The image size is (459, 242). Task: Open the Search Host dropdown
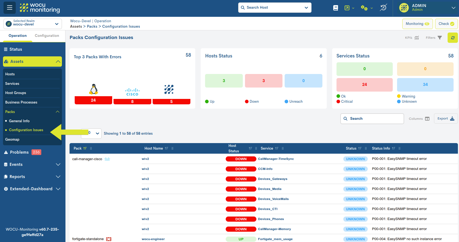point(275,8)
